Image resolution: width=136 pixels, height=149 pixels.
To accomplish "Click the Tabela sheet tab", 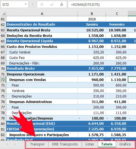I will (x=107, y=144).
